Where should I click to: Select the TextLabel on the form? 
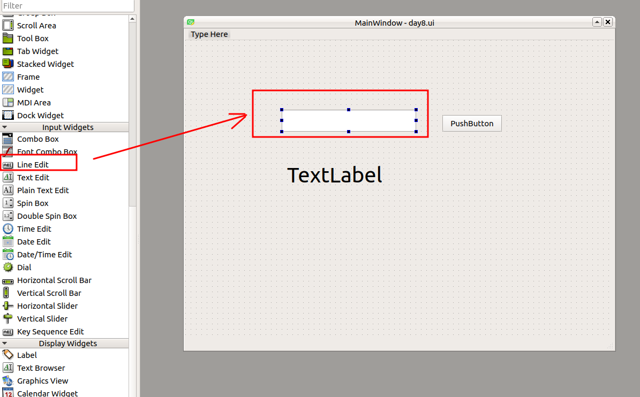pos(335,175)
